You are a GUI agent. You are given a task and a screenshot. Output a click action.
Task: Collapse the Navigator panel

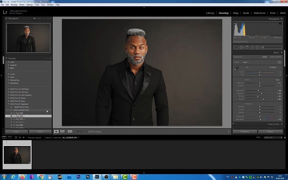point(6,18)
